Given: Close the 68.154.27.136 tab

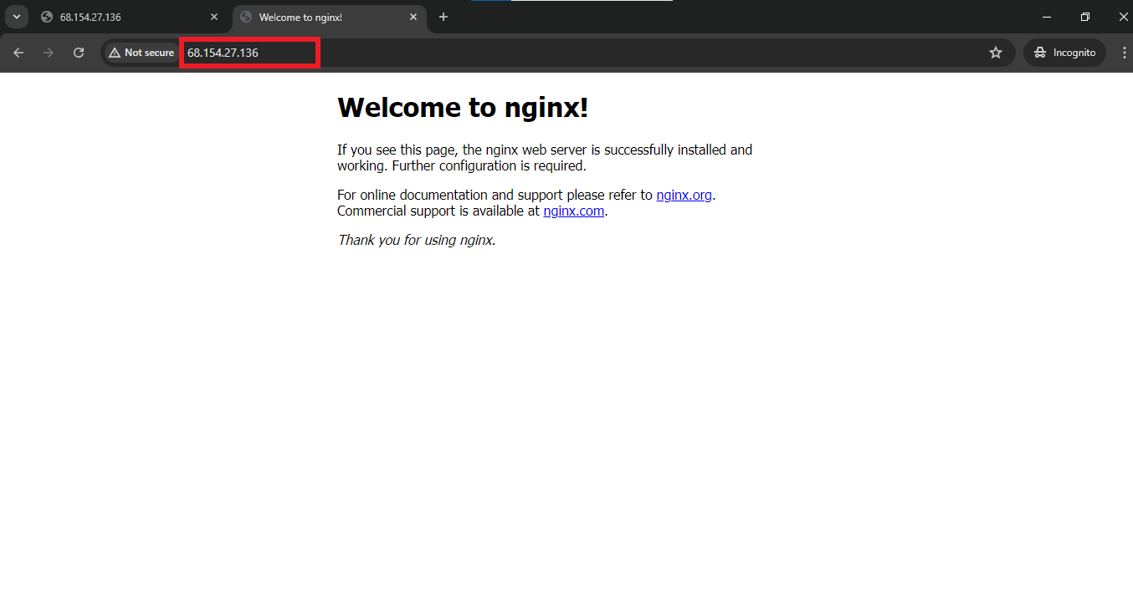Looking at the screenshot, I should tap(214, 17).
